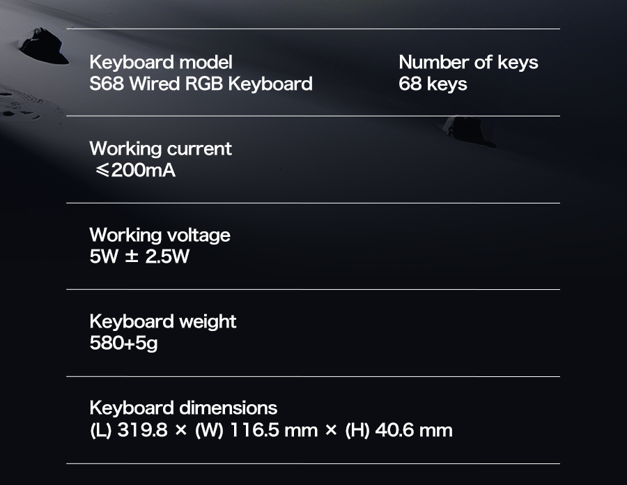Click the ± symbol in working voltage
Viewport: 627px width, 485px height.
pyautogui.click(x=132, y=256)
